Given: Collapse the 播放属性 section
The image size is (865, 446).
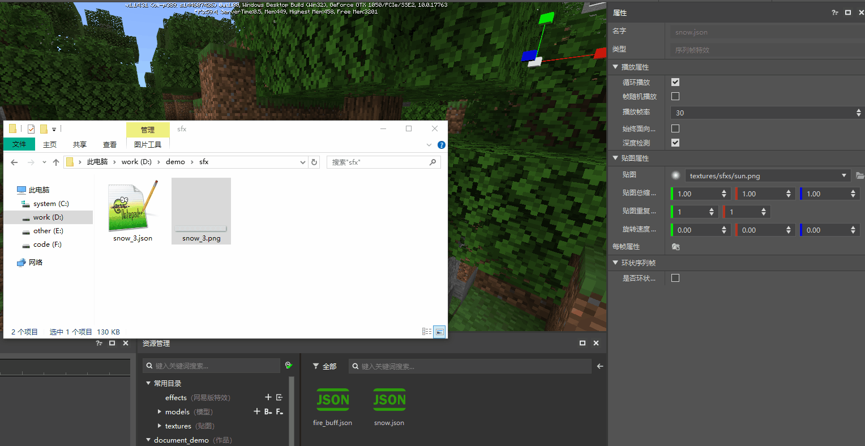Looking at the screenshot, I should click(615, 67).
